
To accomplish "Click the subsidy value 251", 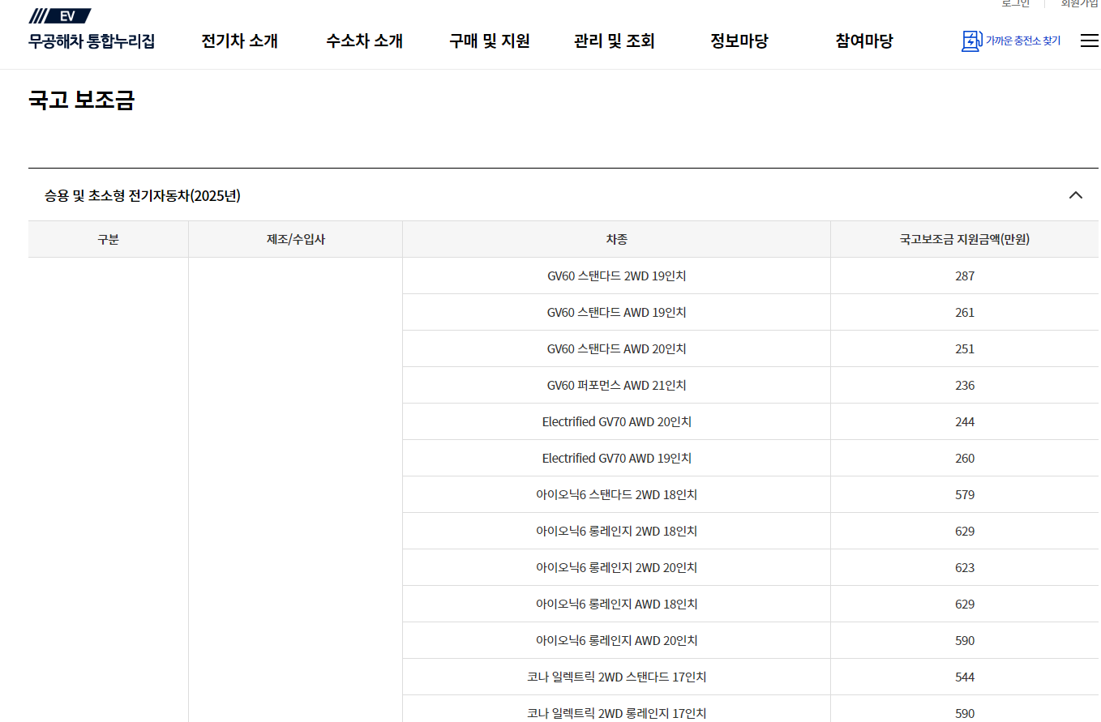I will (965, 348).
